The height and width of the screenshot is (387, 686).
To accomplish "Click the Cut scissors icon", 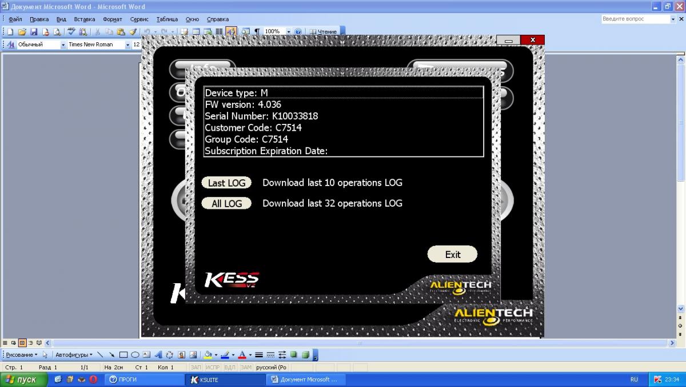I will coord(97,31).
